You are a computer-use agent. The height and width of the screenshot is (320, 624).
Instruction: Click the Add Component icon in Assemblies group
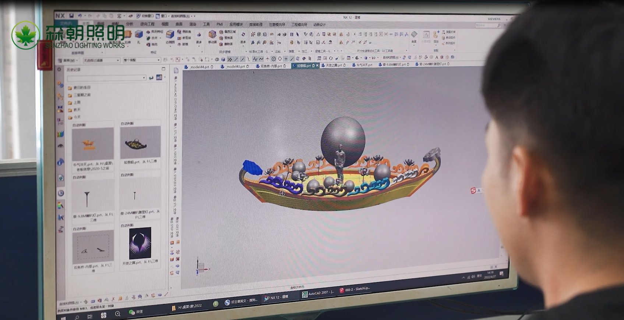coord(436,35)
